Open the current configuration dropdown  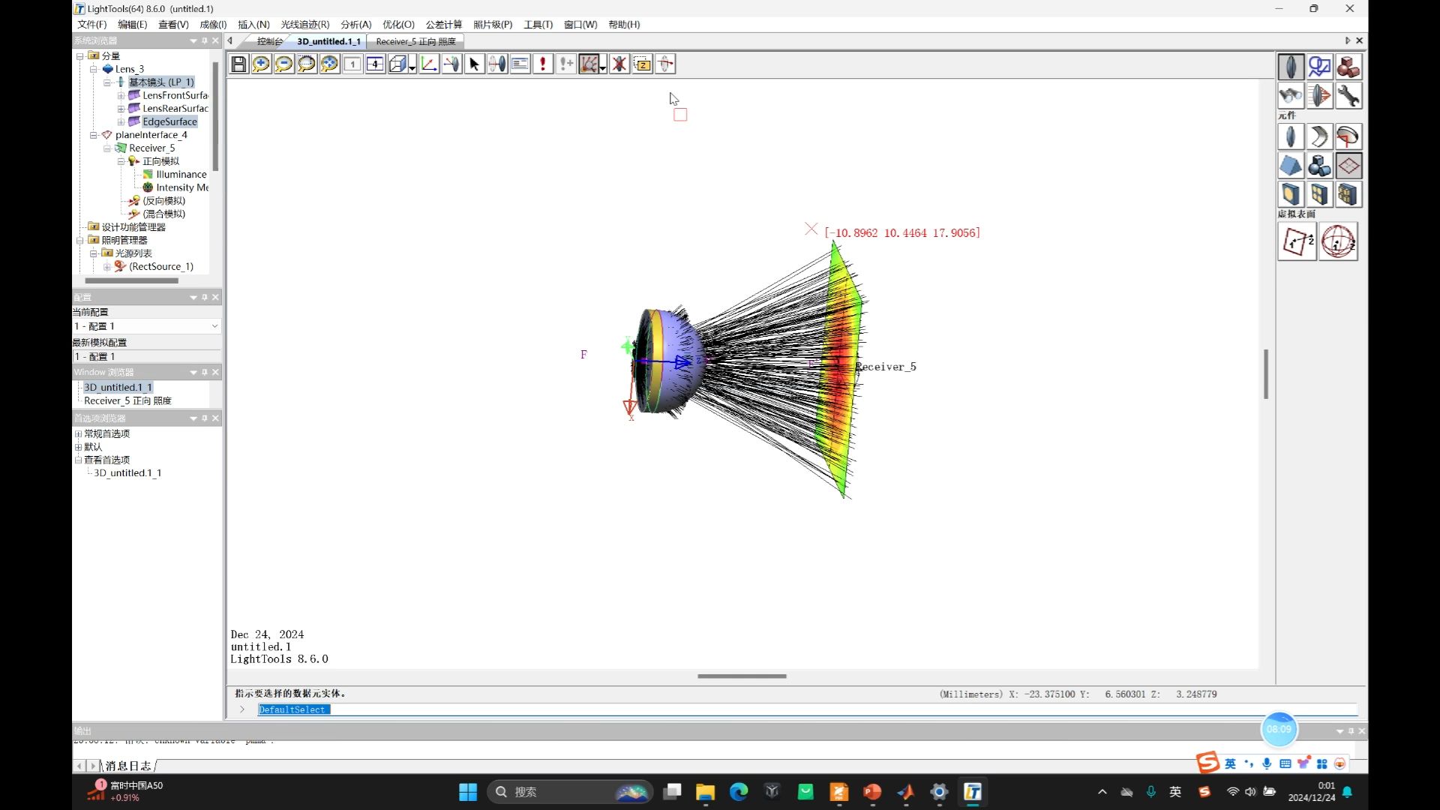pos(214,326)
